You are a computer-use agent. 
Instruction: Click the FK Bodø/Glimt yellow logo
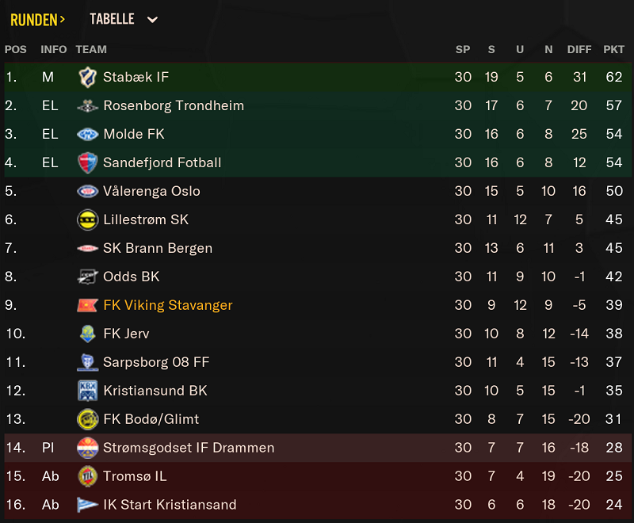point(87,419)
